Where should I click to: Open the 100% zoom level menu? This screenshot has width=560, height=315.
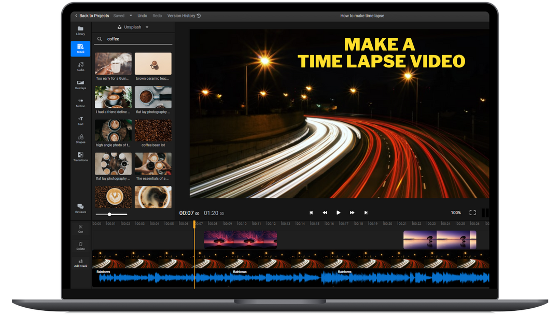455,213
